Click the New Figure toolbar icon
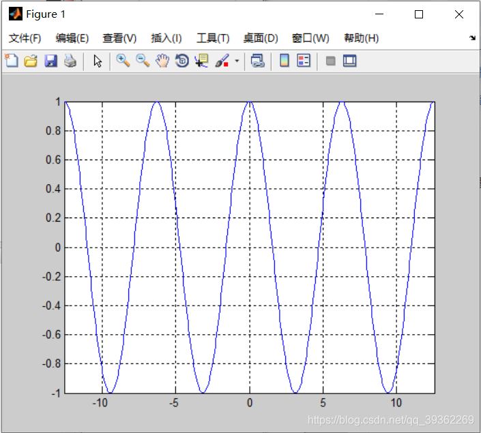This screenshot has height=433, width=481. point(12,61)
